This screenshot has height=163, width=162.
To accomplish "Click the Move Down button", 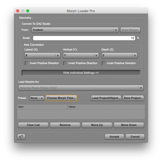I will pyautogui.click(x=129, y=125).
